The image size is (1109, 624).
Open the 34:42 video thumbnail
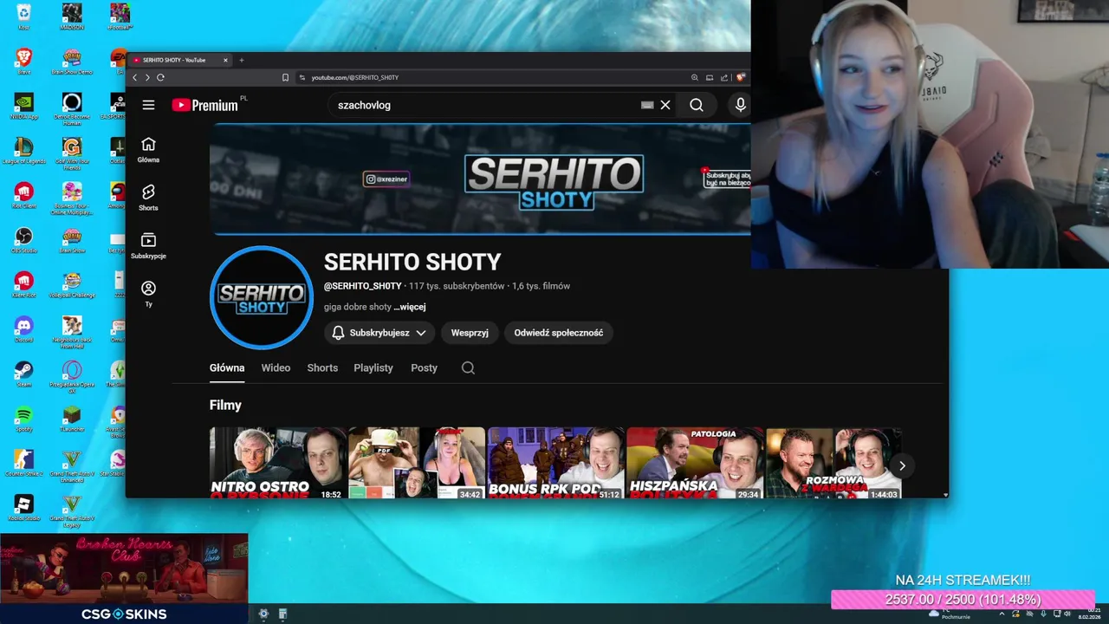(x=417, y=463)
